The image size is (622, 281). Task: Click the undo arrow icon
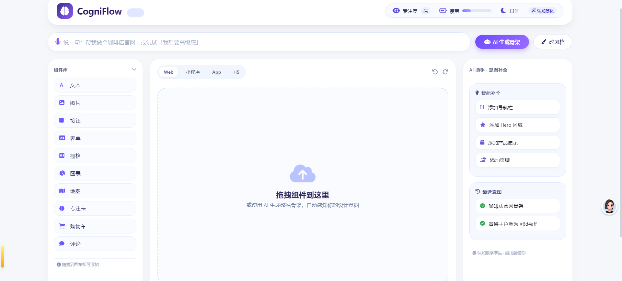coord(435,72)
